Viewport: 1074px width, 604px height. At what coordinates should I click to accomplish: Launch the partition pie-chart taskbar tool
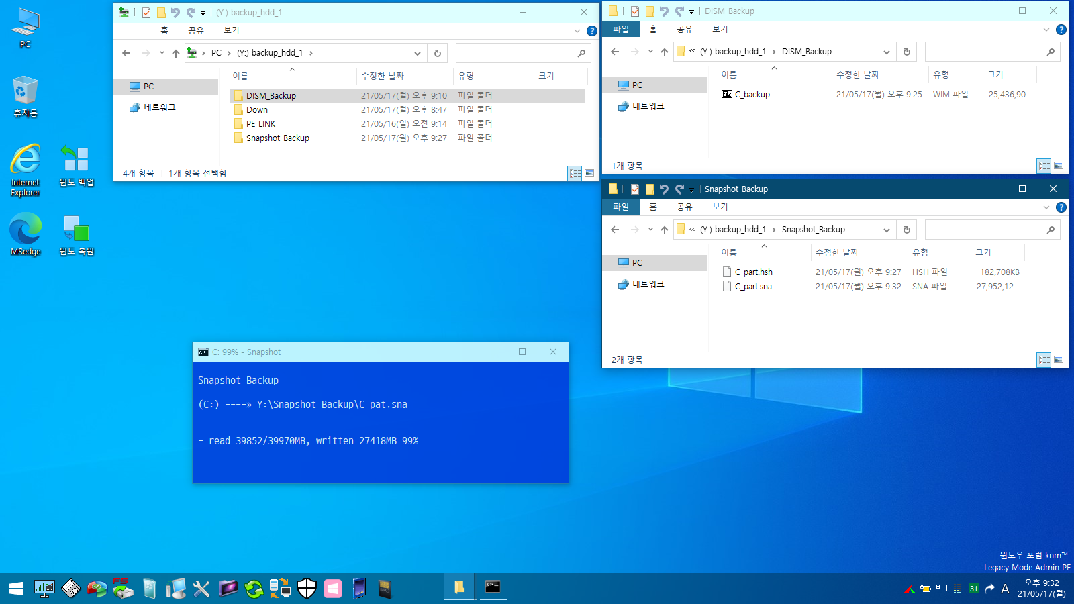(97, 589)
